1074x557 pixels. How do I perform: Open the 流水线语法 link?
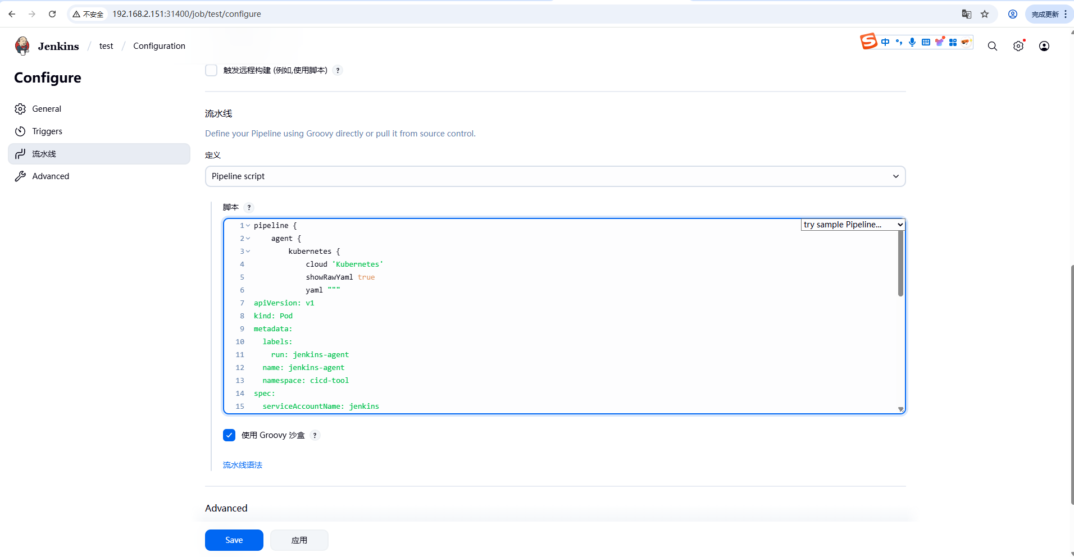pyautogui.click(x=243, y=465)
